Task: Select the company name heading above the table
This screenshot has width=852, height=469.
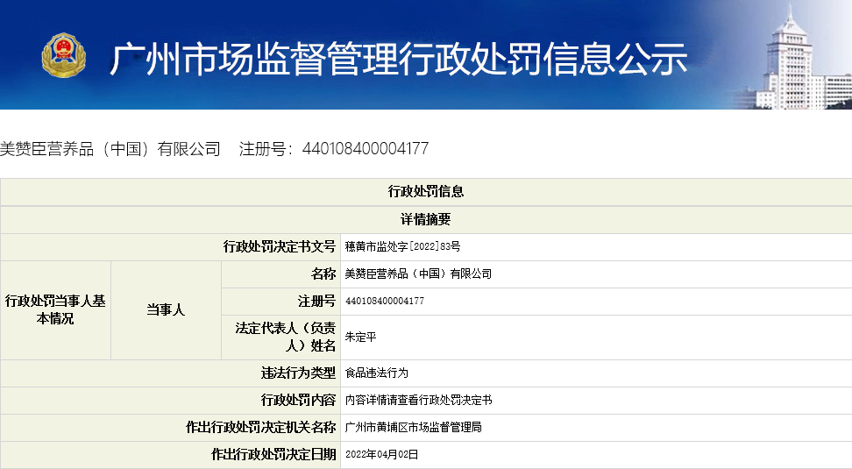Action: click(110, 149)
